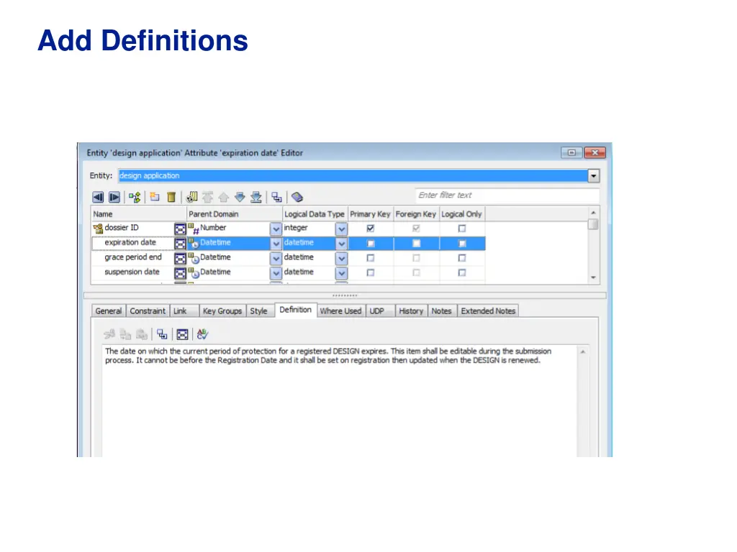Click the inherit squares icon in Definition toolbar
737x552 pixels.
coord(162,334)
